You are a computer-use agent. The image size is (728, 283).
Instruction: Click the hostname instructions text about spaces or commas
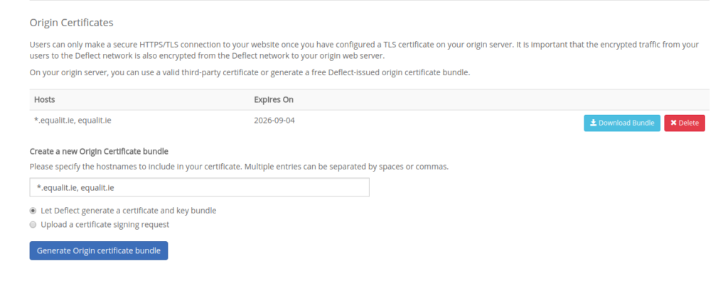(x=239, y=167)
